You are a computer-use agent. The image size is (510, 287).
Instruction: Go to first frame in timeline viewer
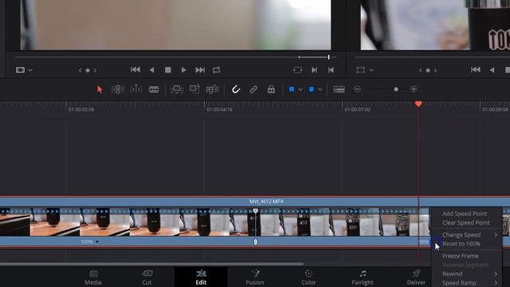(x=476, y=69)
